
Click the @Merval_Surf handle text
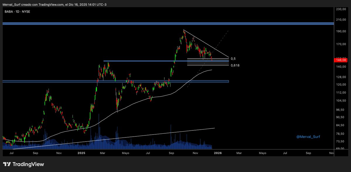308,136
